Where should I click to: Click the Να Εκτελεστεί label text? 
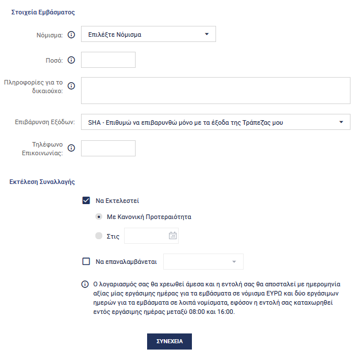[x=117, y=201]
